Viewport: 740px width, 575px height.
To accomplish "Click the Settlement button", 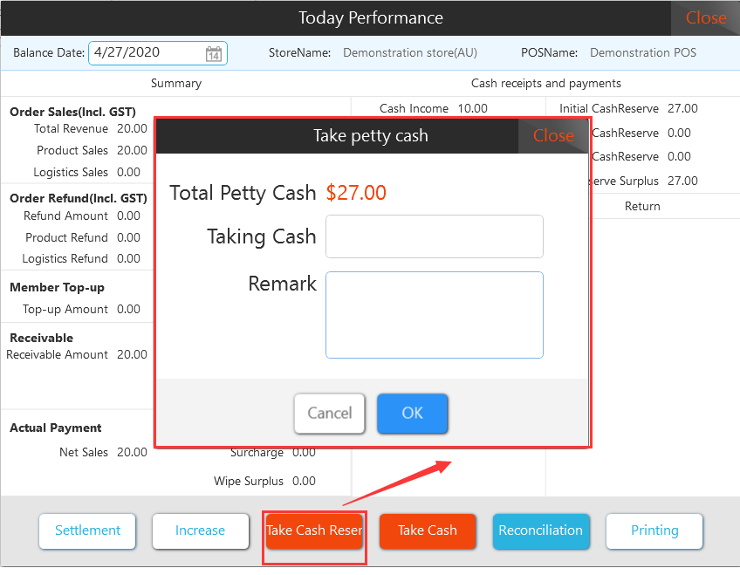I will pos(87,531).
